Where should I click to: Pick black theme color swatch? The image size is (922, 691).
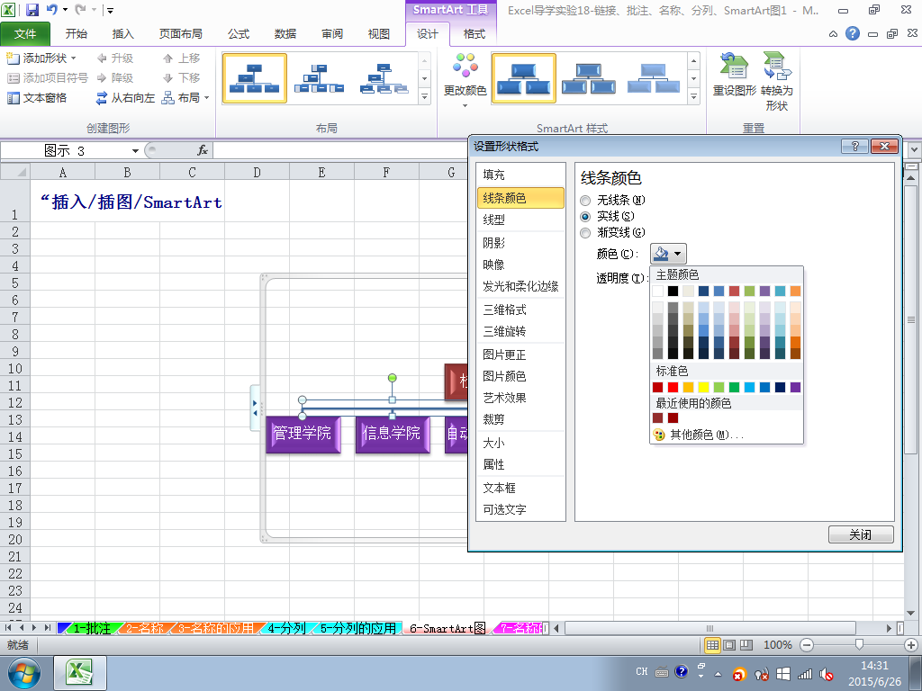coord(673,291)
